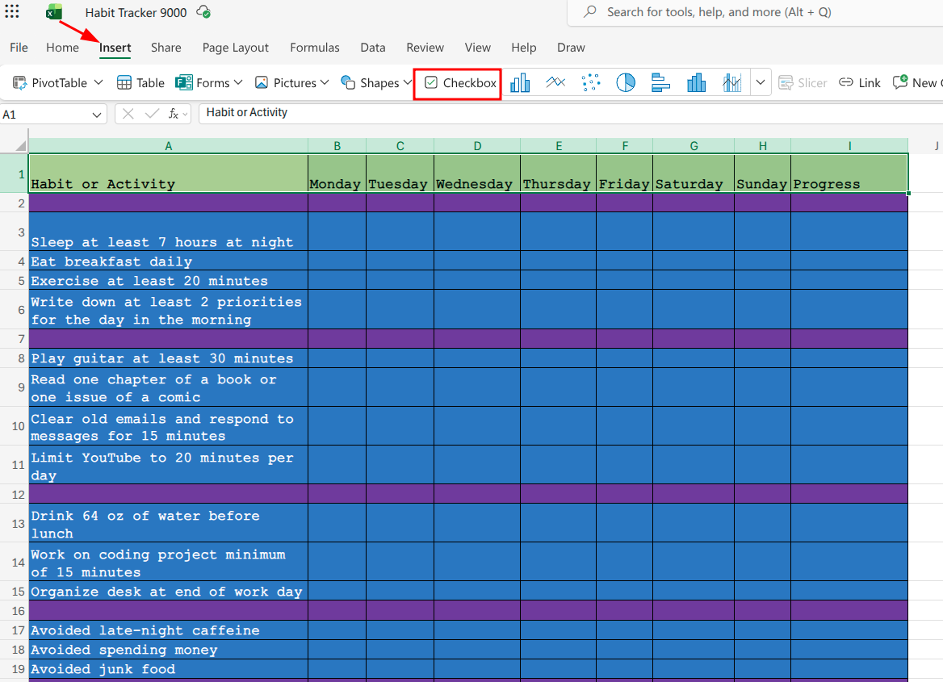Expand the Shapes dropdown arrow

(408, 82)
